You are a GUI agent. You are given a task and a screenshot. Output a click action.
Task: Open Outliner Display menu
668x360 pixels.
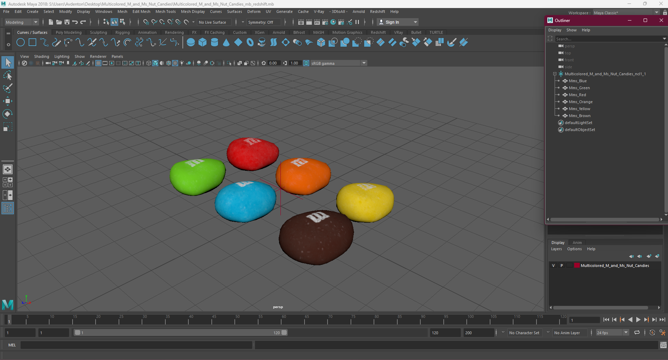(x=555, y=30)
